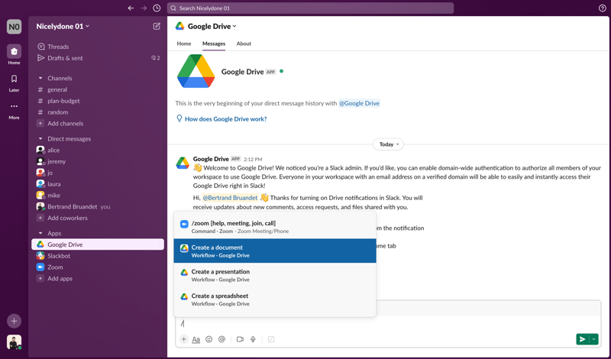Click the N0 workspace icon
This screenshot has height=359, width=611.
click(x=14, y=27)
